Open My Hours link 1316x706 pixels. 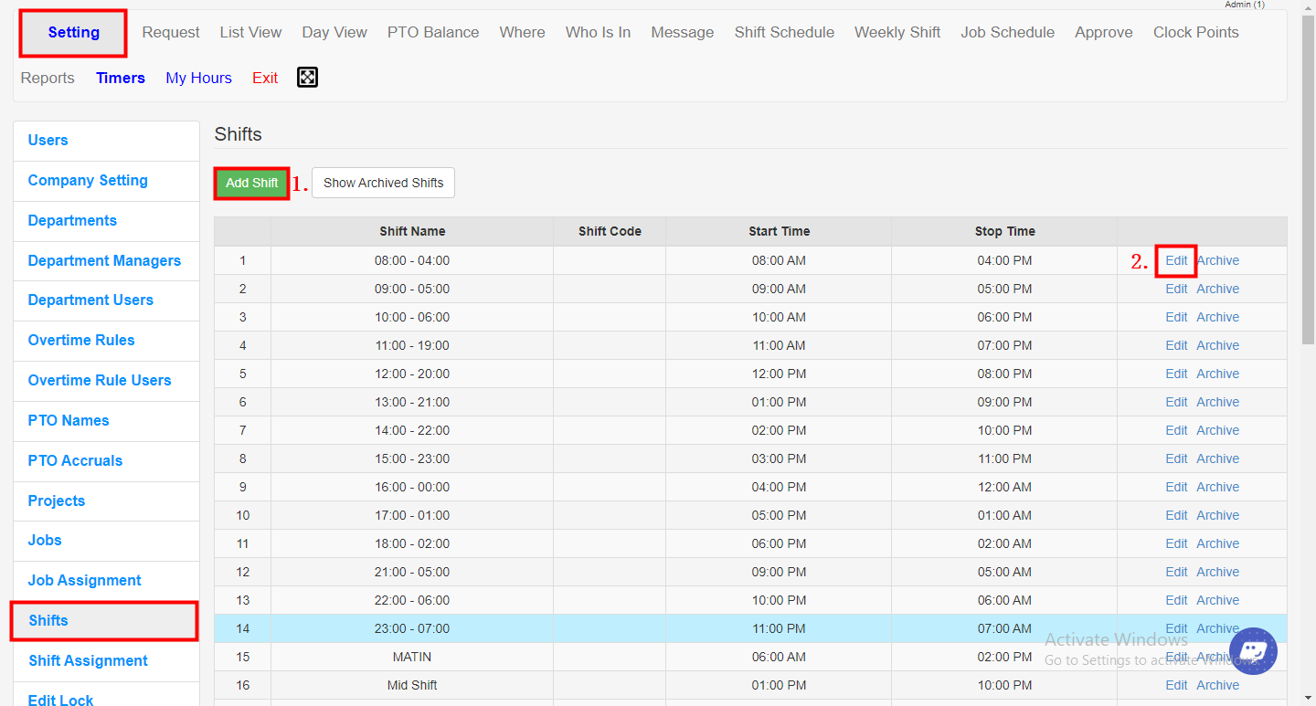[198, 79]
